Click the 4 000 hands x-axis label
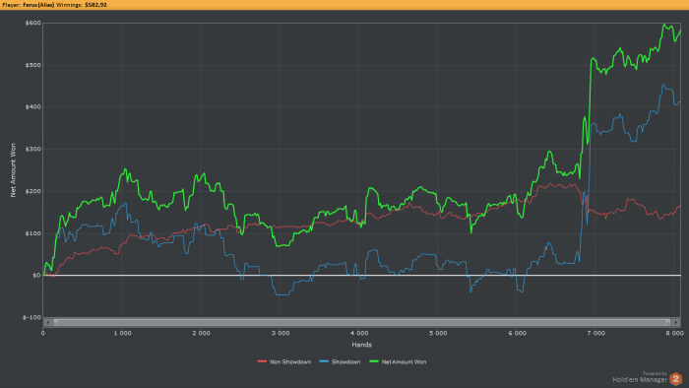Screen dimensions: 689x388 click(x=359, y=333)
